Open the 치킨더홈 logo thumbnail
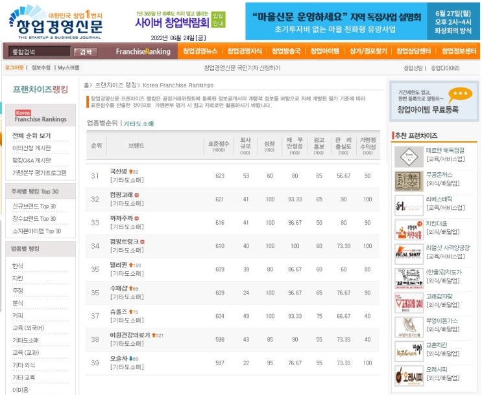This screenshot has width=482, height=395. pos(409,230)
